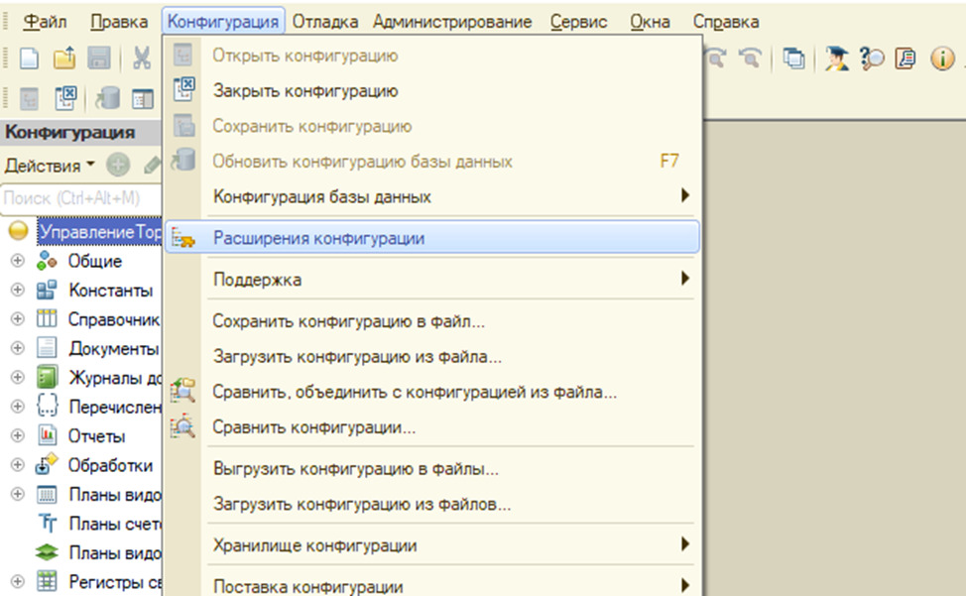Image resolution: width=966 pixels, height=596 pixels.
Task: Click the new document toolbar icon
Action: point(29,59)
